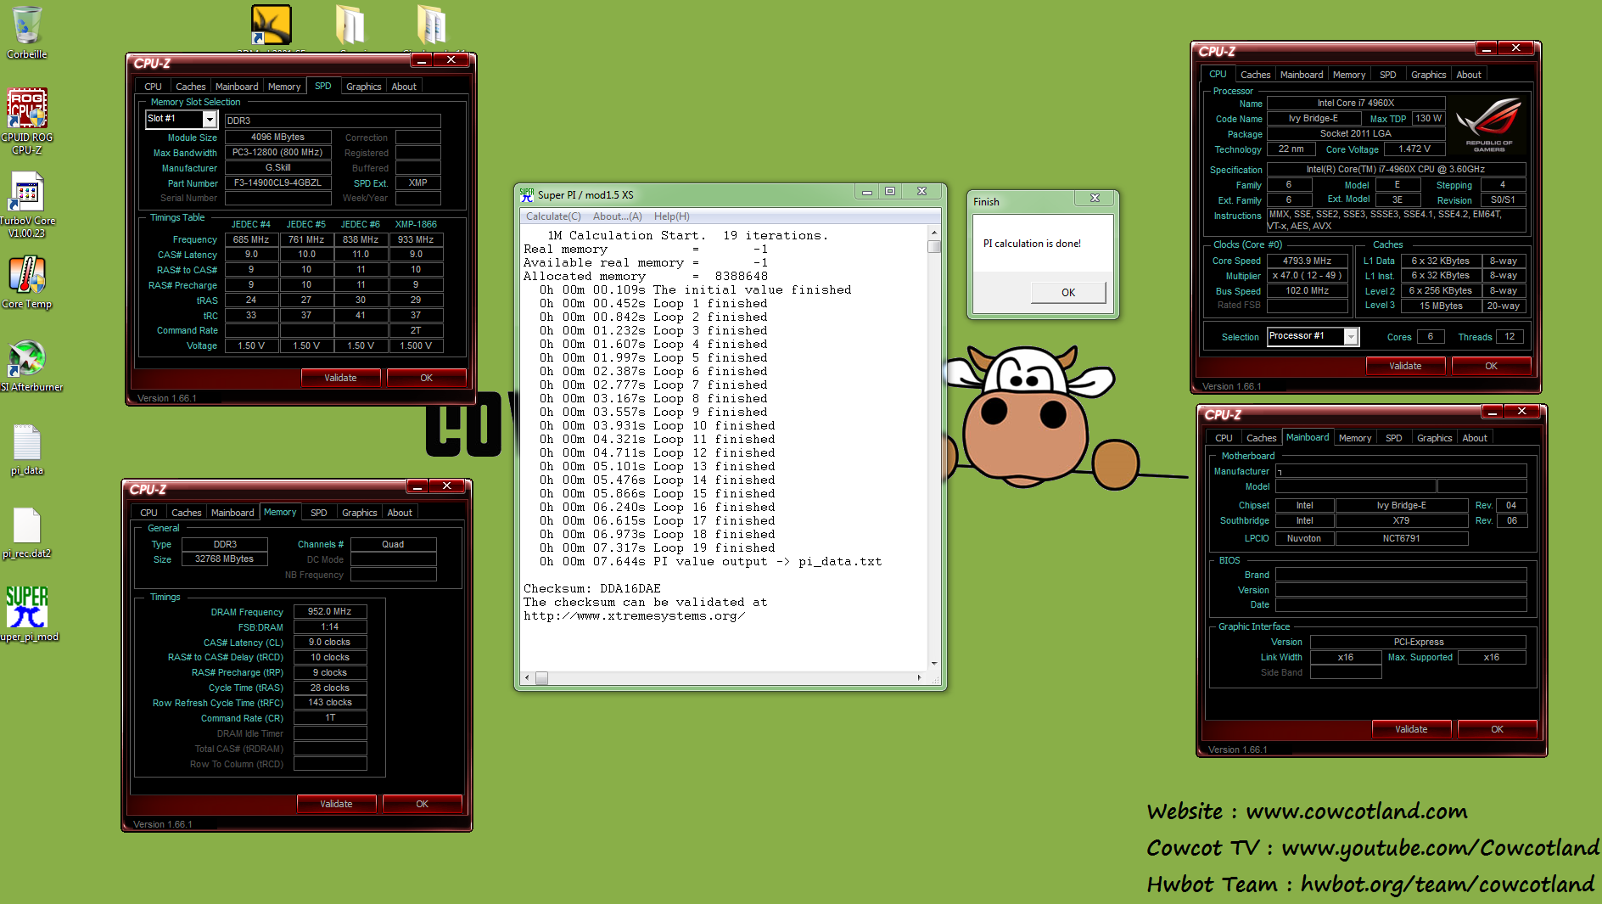The width and height of the screenshot is (1602, 904).
Task: Select CPU tab in Mainboard CPU-Z window
Action: pos(1224,438)
